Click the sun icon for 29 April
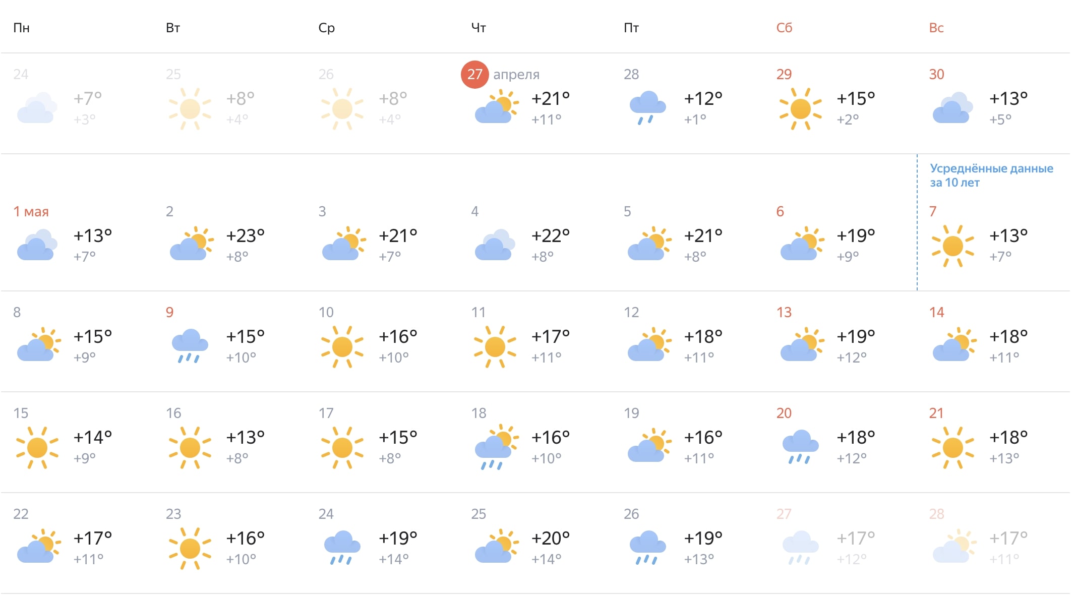The width and height of the screenshot is (1074, 596). tap(800, 109)
